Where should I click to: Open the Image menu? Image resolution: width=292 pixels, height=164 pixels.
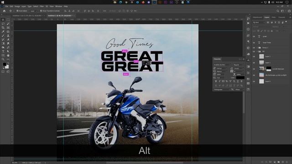[x=17, y=6]
